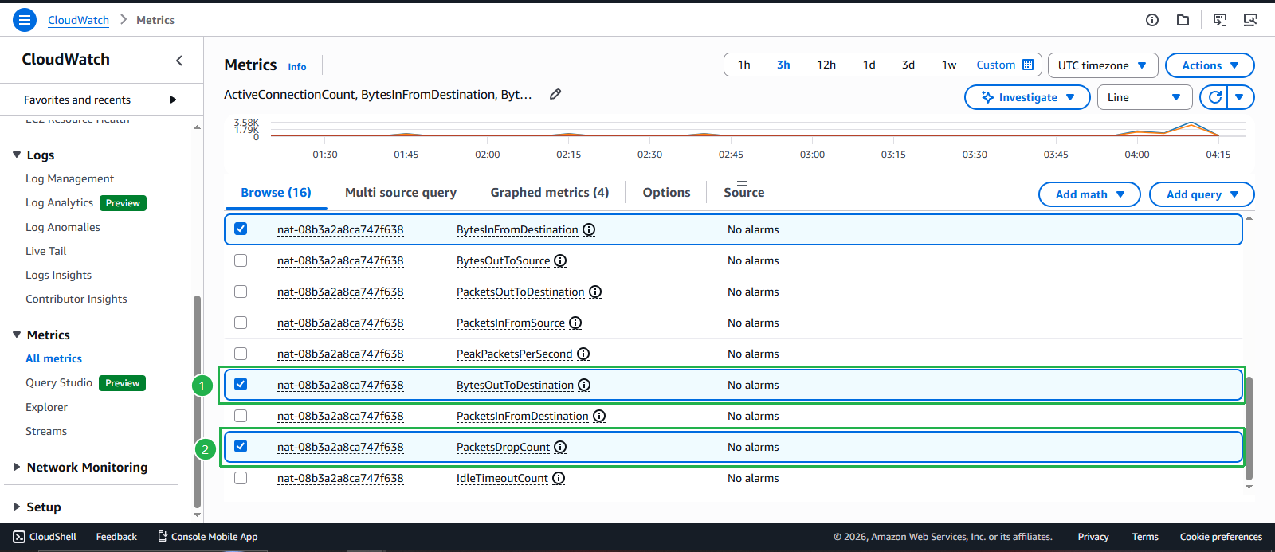Screen dimensions: 1275x552
Task: Check the PeakPacketsPerSecond metric checkbox
Action: (241, 354)
